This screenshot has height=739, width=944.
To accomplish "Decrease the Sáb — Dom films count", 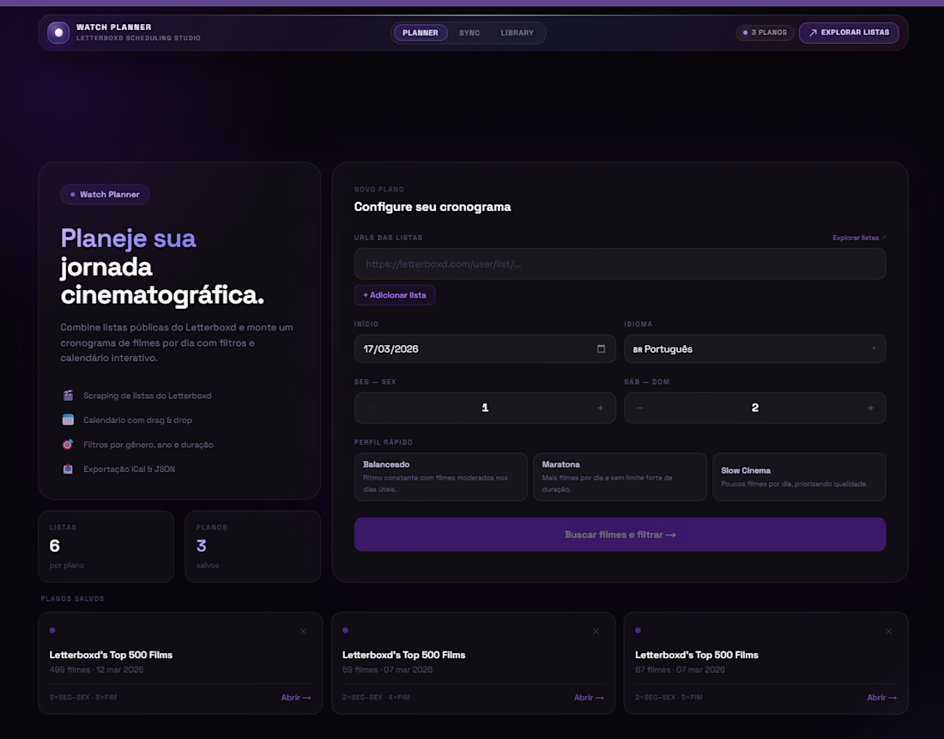I will click(x=640, y=409).
